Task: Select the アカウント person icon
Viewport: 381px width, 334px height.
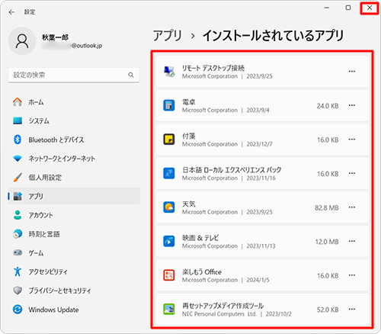Action: [x=18, y=215]
